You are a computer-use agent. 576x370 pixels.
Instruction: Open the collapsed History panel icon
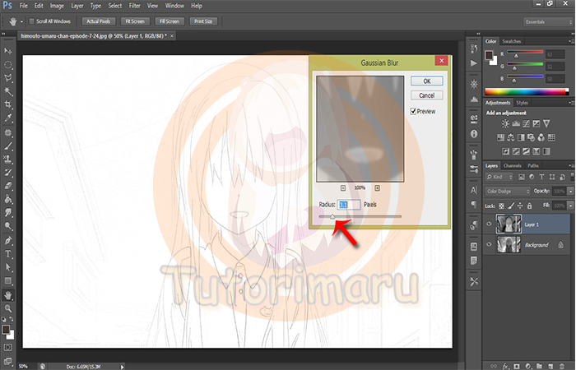pos(474,49)
